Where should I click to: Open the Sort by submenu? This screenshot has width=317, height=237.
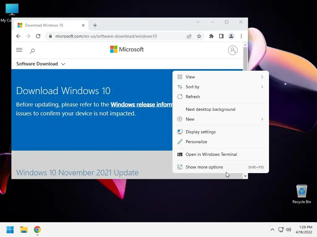click(220, 87)
